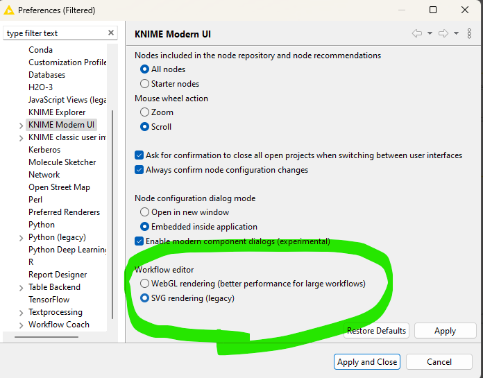Image resolution: width=483 pixels, height=378 pixels.
Task: Select WebGL rendering option
Action: click(144, 284)
